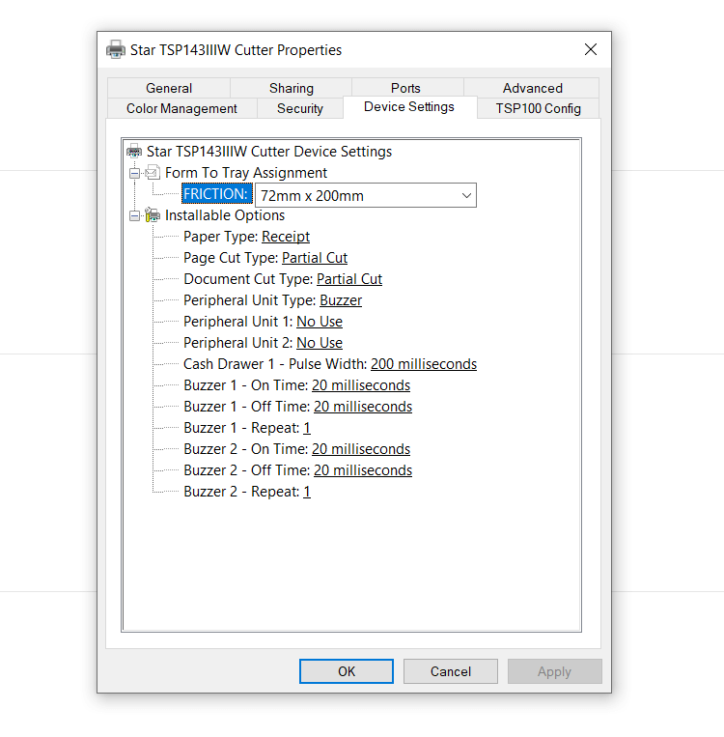Change Peripheral Unit 1 No Use
The image size is (724, 737).
320,322
